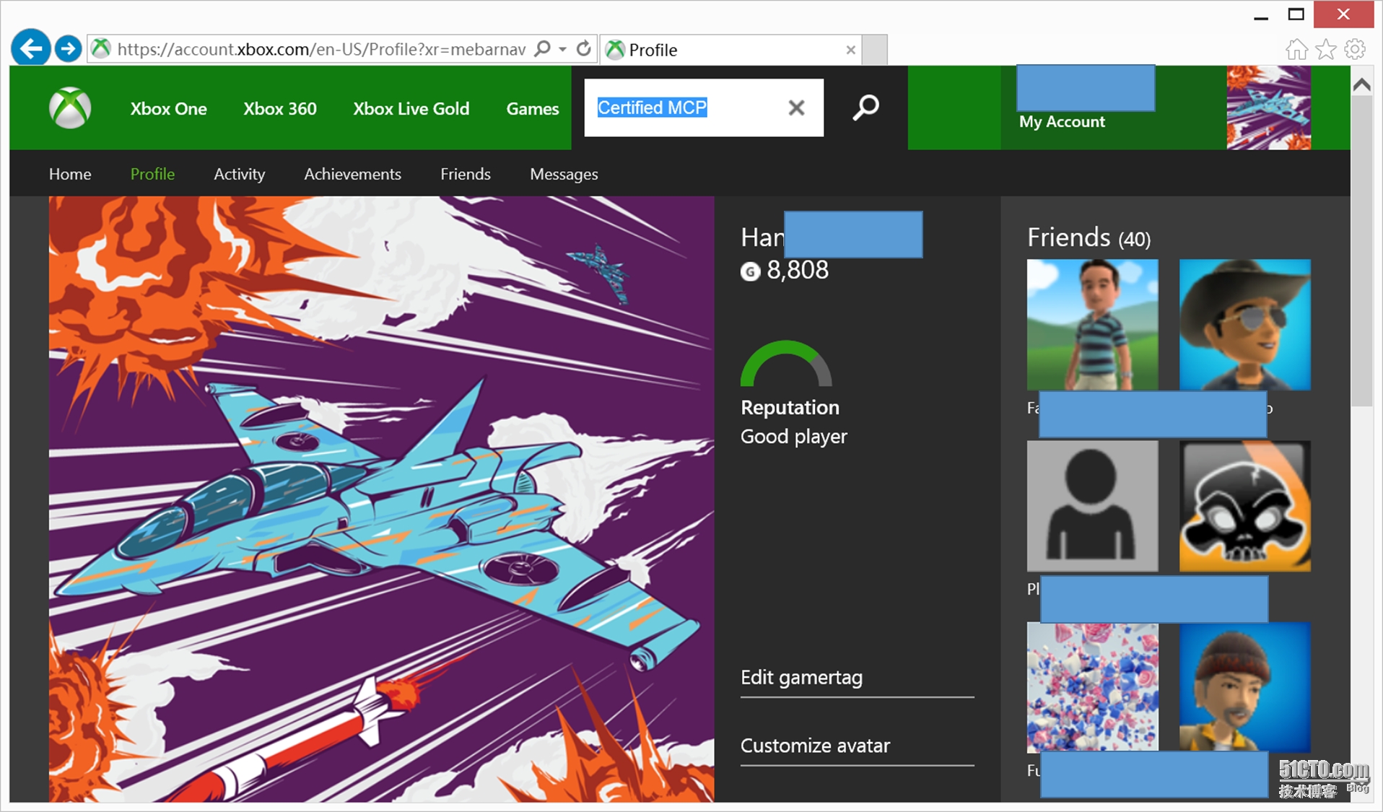Click the Good player reputation text
Screen dimensions: 1383x812
click(x=794, y=437)
